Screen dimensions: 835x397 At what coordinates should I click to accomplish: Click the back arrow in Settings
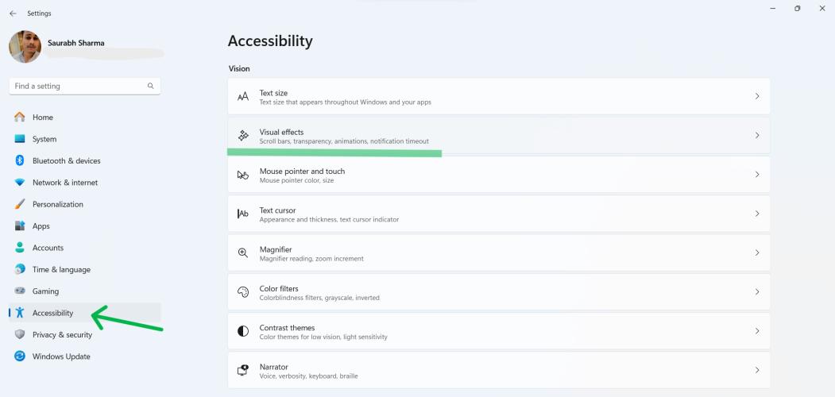coord(13,13)
